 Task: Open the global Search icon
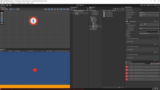coord(144,5)
